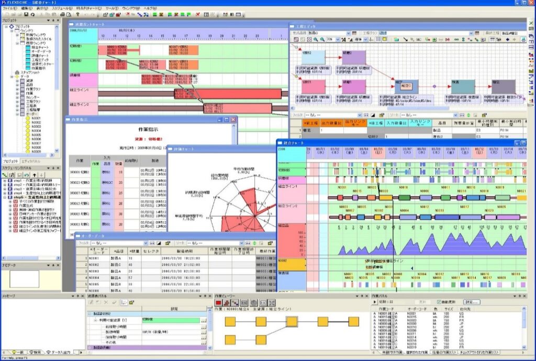Click the 切断機 green field in the resource table panel

tap(171, 320)
